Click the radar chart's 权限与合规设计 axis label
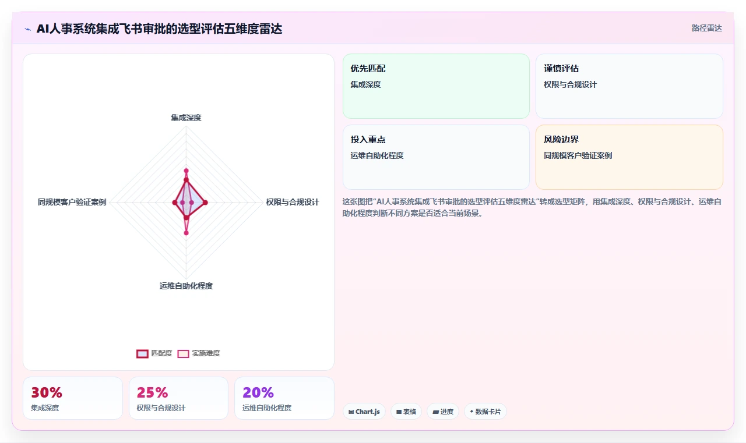Screen dimensions: 746x443 pyautogui.click(x=293, y=202)
